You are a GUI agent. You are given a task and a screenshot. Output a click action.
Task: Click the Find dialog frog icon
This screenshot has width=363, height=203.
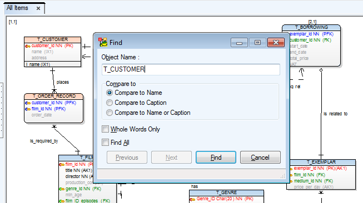(x=103, y=42)
